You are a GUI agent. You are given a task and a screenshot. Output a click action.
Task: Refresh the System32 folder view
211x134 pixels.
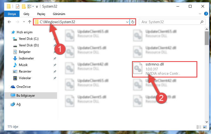point(133,22)
